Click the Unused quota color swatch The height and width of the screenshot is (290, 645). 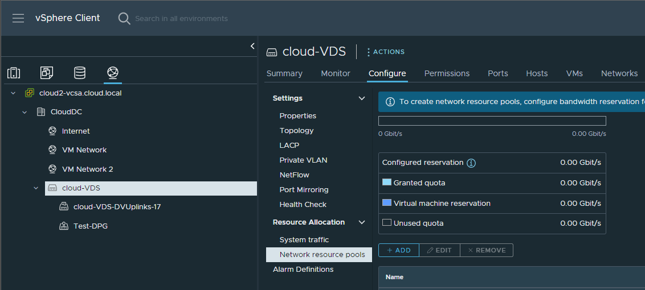pos(387,223)
